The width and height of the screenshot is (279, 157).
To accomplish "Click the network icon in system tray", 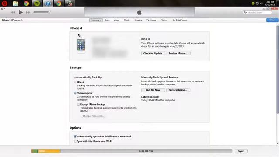I will 257,3.
